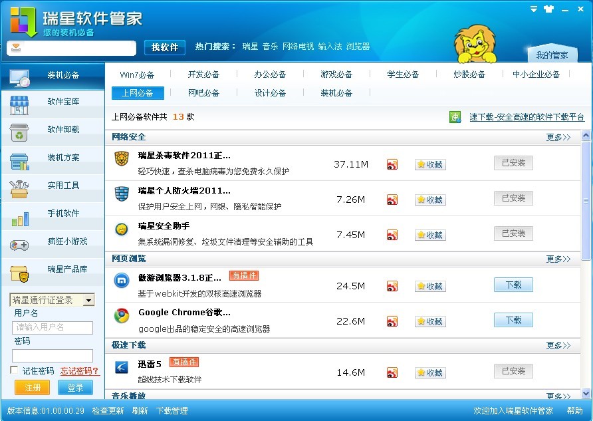Click the skin shirt icon in title bar
Viewport: 593px width, 421px height.
pyautogui.click(x=548, y=9)
